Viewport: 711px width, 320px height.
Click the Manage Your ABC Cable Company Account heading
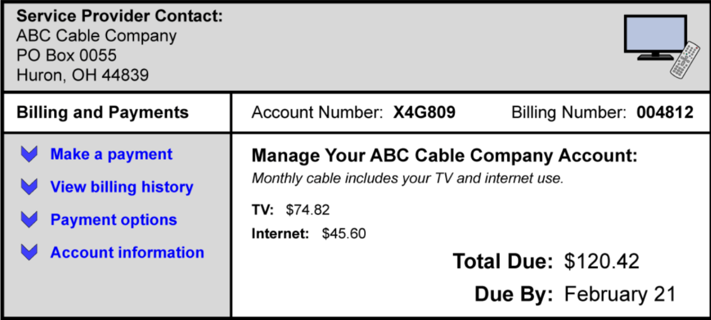point(444,155)
